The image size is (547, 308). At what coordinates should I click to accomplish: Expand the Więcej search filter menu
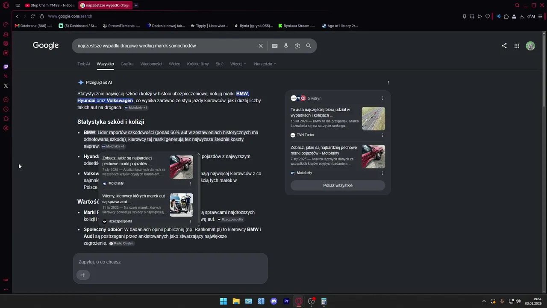(x=238, y=64)
